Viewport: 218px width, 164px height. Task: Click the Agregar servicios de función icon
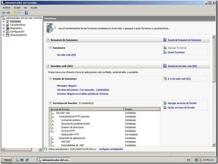(x=165, y=103)
